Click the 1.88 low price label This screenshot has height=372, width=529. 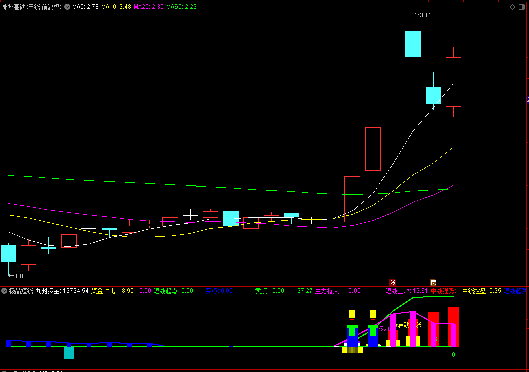20,276
